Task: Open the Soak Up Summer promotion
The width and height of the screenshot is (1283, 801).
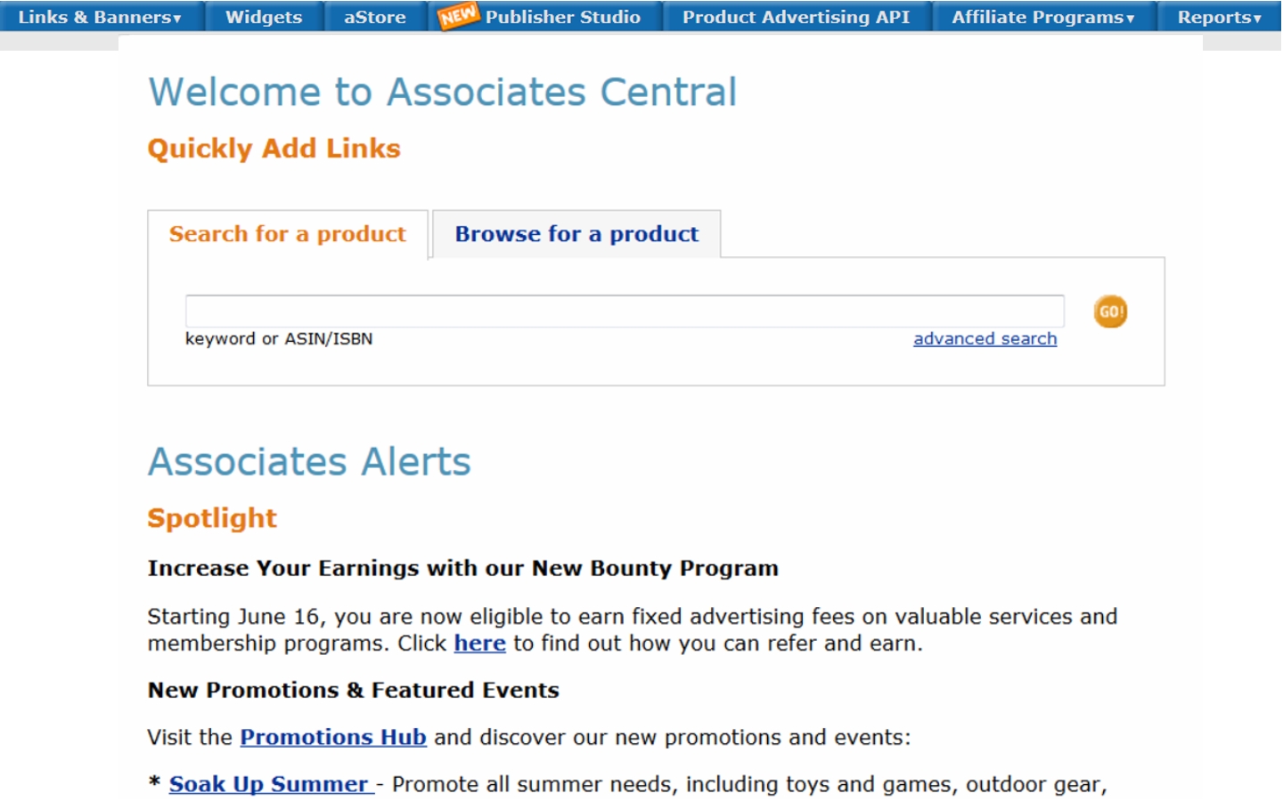Action: (x=270, y=784)
